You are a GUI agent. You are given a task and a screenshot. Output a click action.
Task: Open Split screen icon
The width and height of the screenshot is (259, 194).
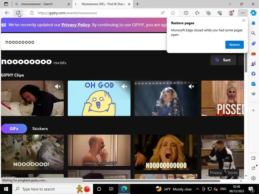186,13
